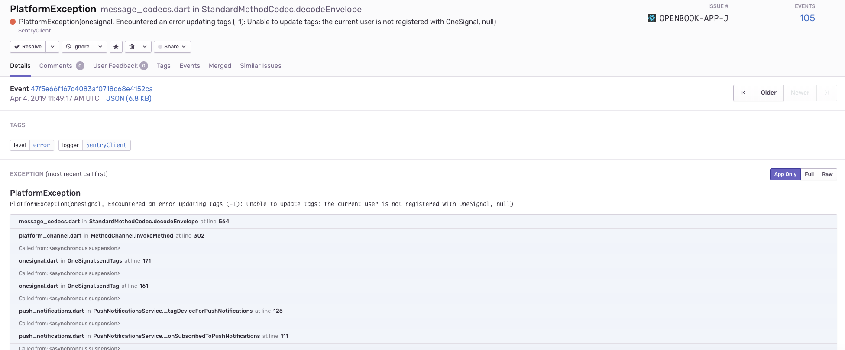The image size is (845, 350).
Task: Filter by error tag value
Action: click(x=42, y=145)
